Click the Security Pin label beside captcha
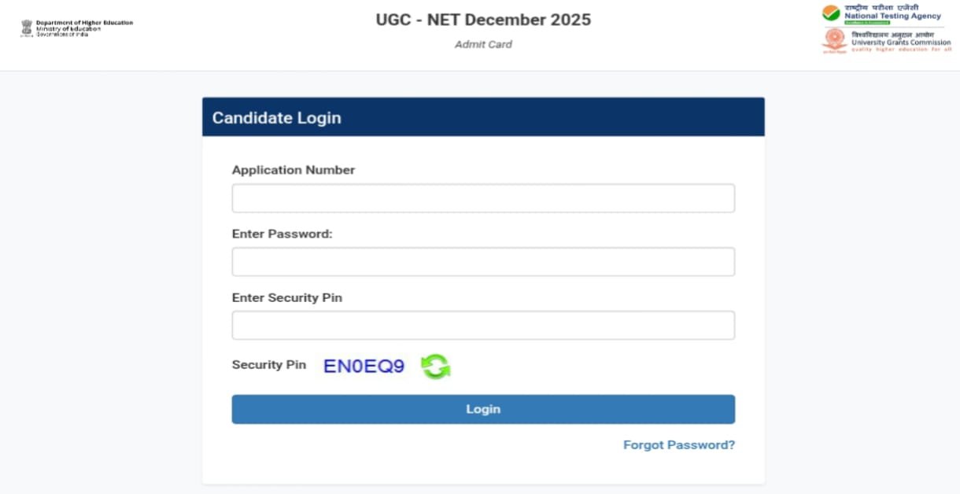Image resolution: width=960 pixels, height=494 pixels. point(269,365)
